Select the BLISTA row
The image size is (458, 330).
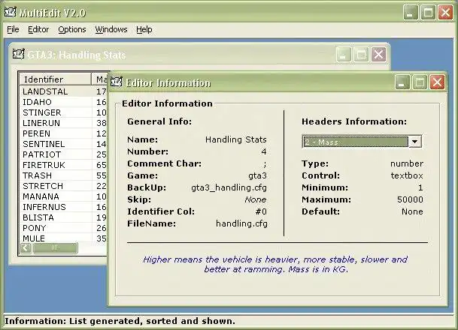click(x=64, y=217)
